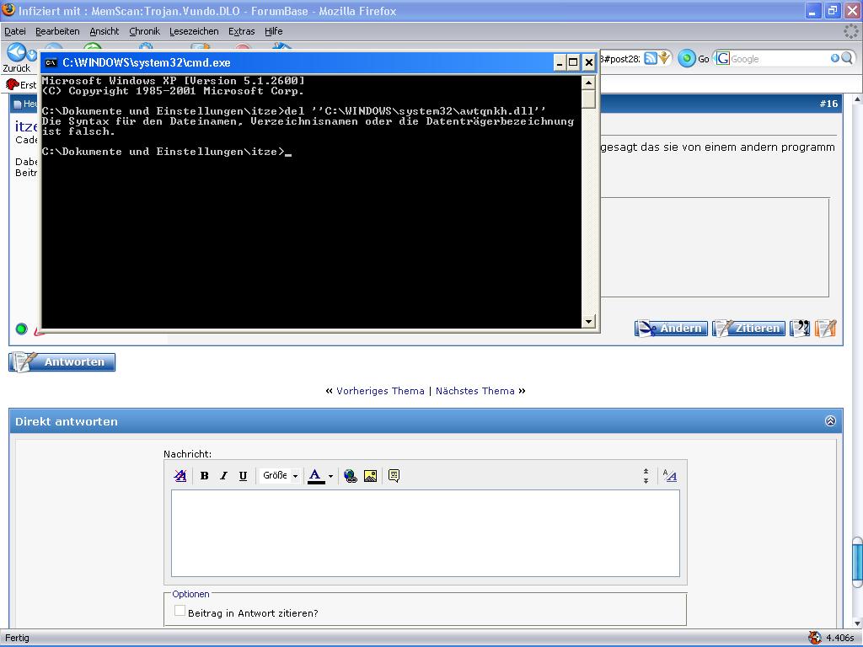
Task: Open the Google search engine selector
Action: click(722, 58)
